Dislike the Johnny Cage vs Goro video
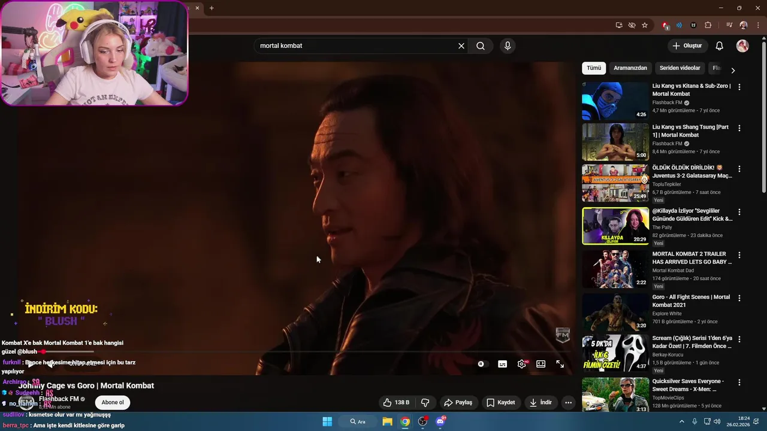Screen dimensions: 767x431 tap(425, 403)
